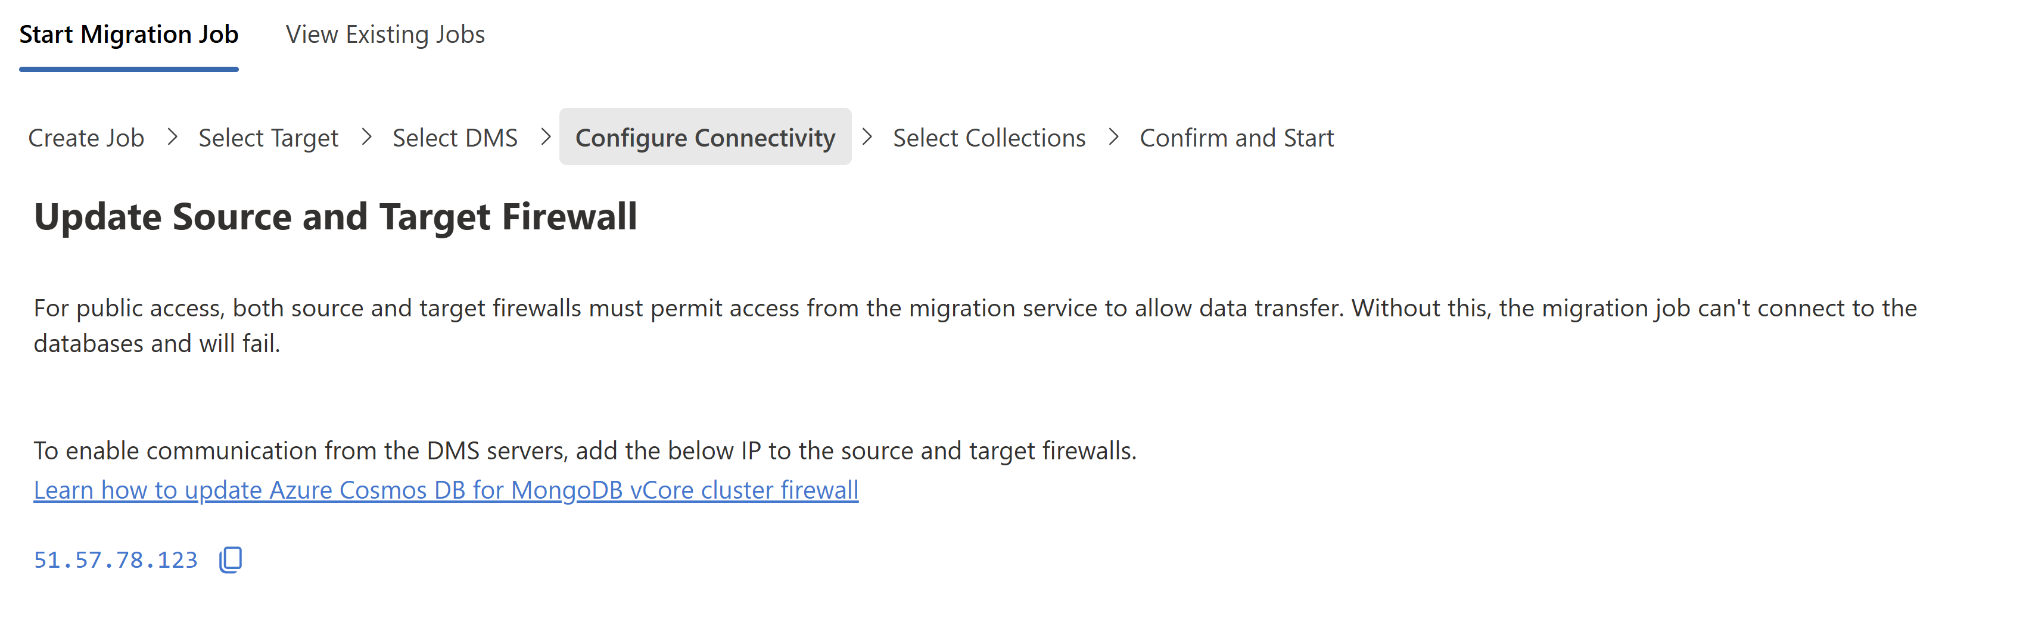This screenshot has height=622, width=2023.
Task: Navigate to the Select DMS step
Action: click(455, 138)
